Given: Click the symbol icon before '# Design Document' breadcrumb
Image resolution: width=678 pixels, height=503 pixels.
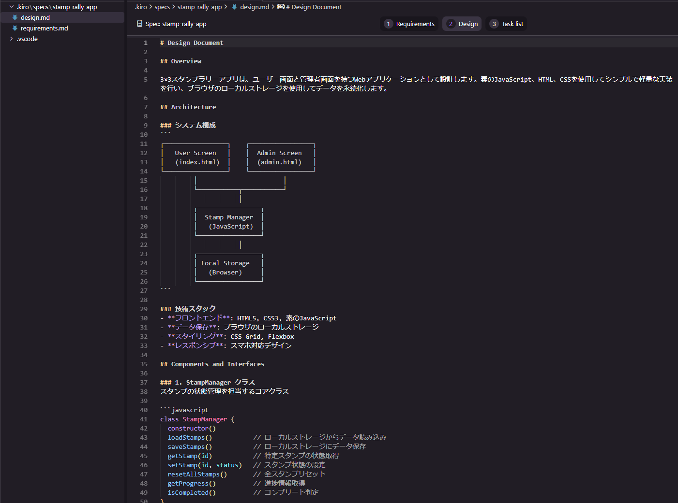Looking at the screenshot, I should click(281, 7).
